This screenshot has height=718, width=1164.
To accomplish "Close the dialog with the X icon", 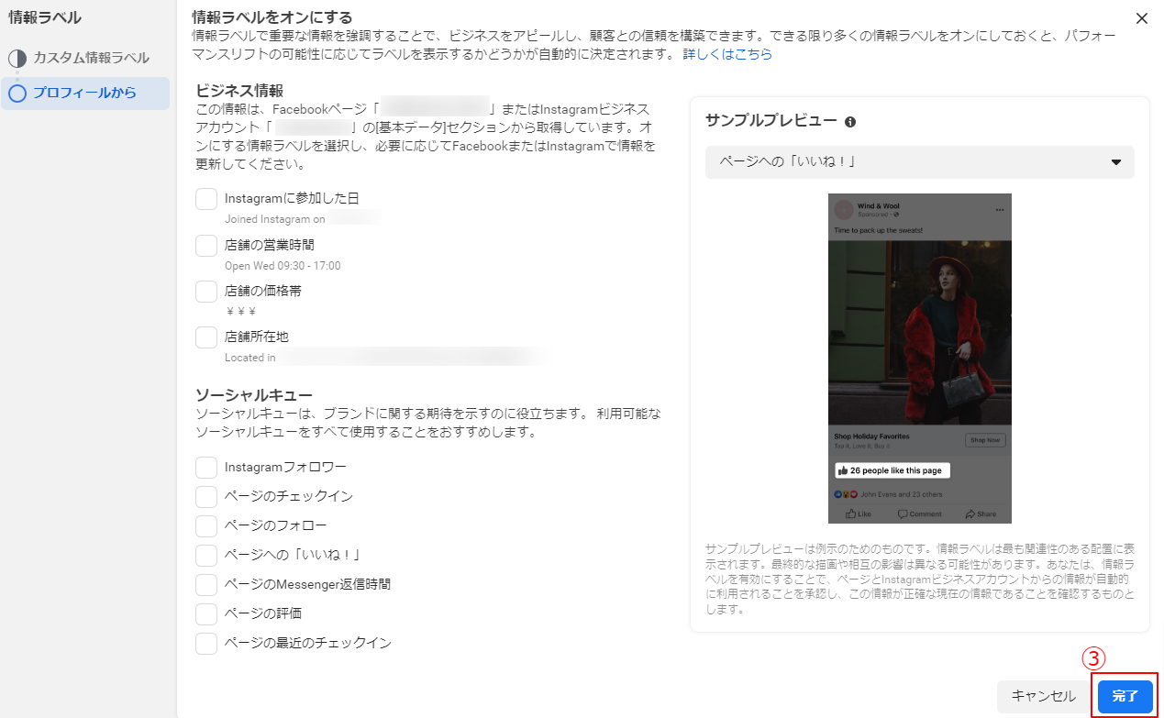I will tap(1141, 18).
